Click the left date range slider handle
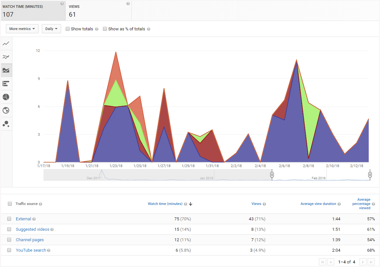The image size is (380, 267). pos(272,175)
